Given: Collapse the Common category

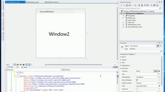Looking at the screenshot, I should tap(121, 68).
